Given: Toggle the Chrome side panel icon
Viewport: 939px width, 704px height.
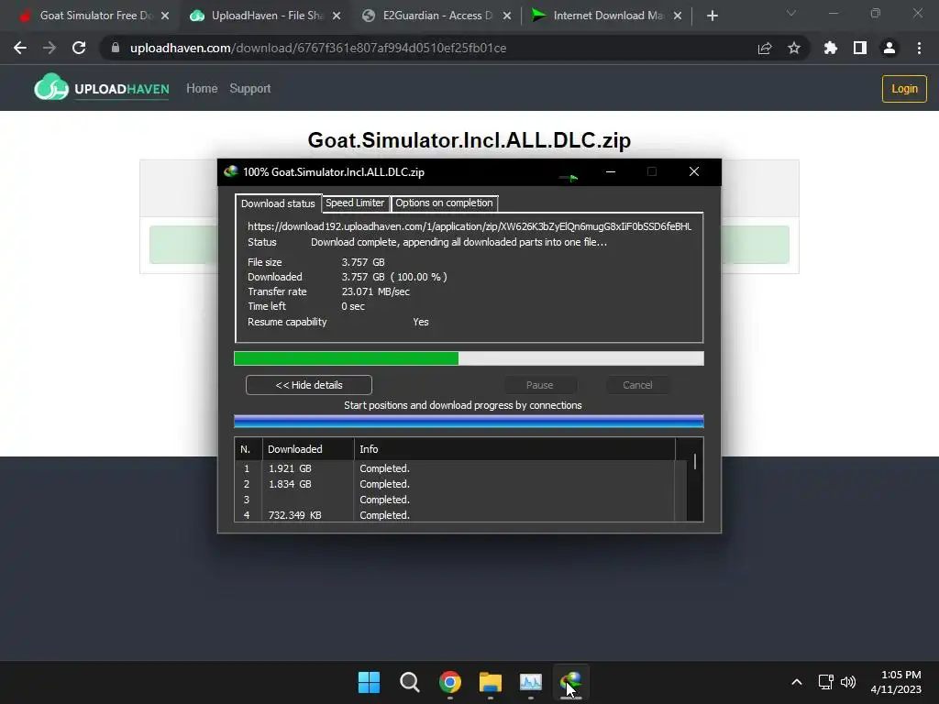Looking at the screenshot, I should [860, 48].
